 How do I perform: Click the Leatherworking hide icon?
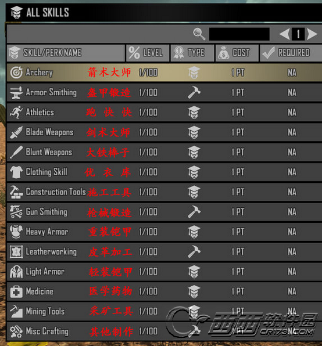click(16, 252)
